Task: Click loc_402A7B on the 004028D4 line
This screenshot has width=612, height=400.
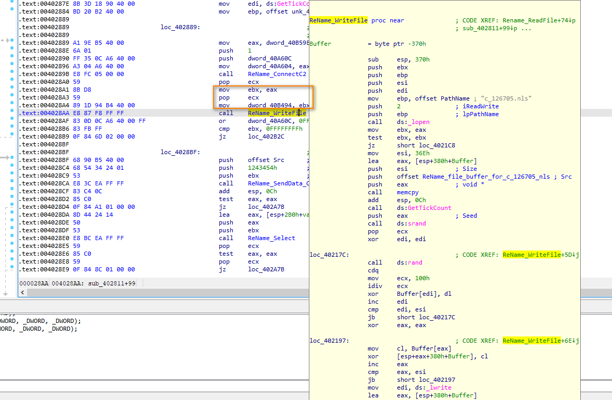Action: point(266,207)
